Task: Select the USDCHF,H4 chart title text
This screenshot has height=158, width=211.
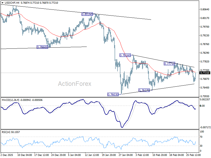Action: (12, 3)
